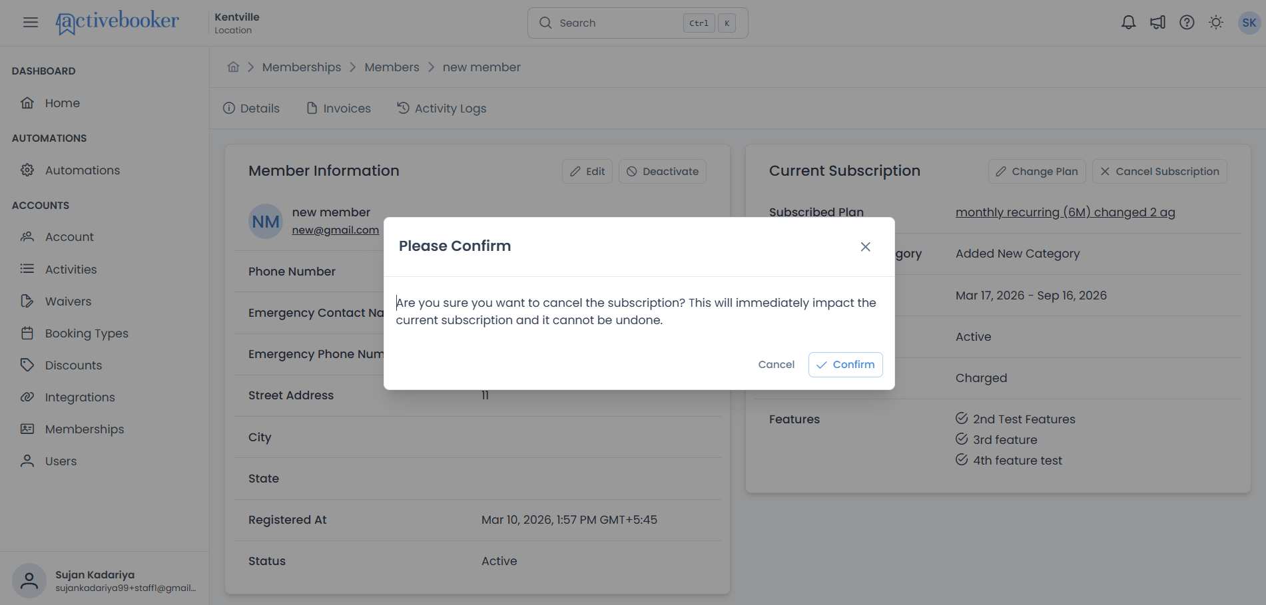Click the Cancel Subscription button
The height and width of the screenshot is (605, 1266).
click(1159, 172)
